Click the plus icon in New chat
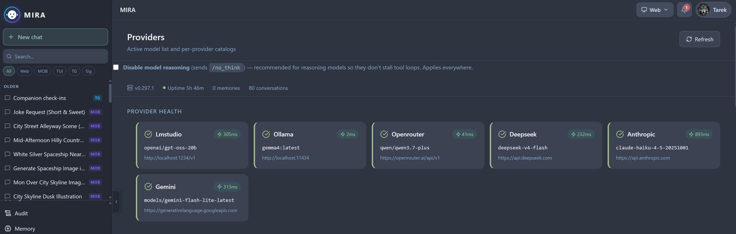Screen dimensions: 736x234 pos(11,37)
